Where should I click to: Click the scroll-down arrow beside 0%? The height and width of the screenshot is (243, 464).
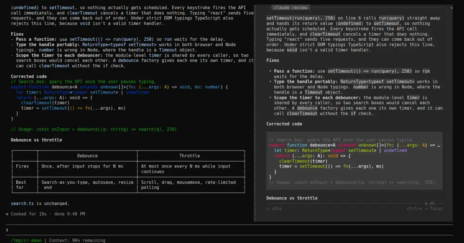pyautogui.click(x=426, y=204)
